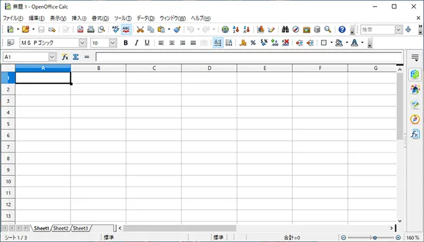The height and width of the screenshot is (242, 424).
Task: Toggle Bold formatting
Action: pos(125,42)
